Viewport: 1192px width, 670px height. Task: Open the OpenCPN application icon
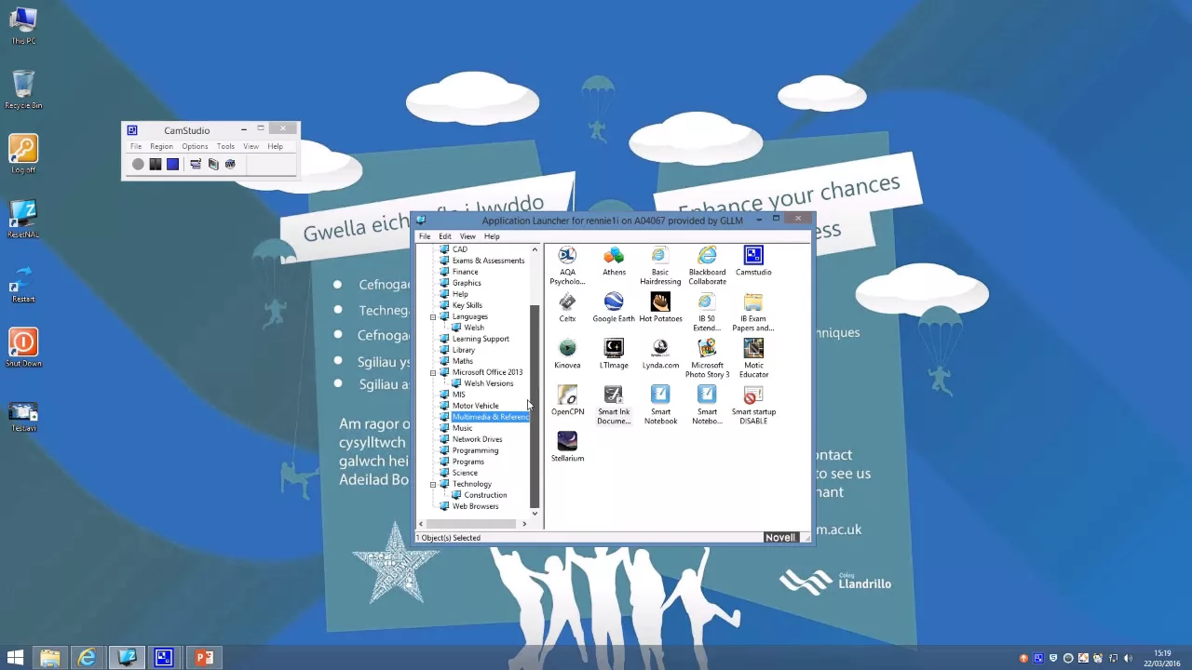[567, 401]
